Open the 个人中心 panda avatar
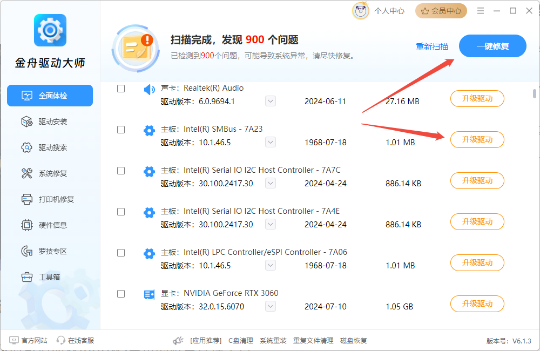 [x=361, y=11]
